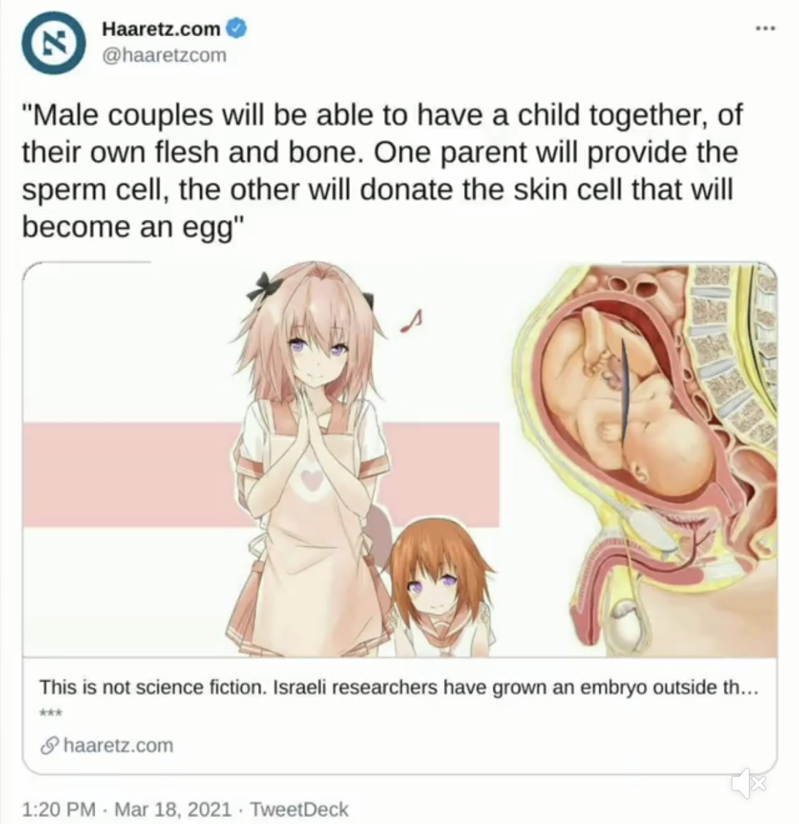Click the TweetDeck source label
Screen dimensions: 799x824
point(298,809)
